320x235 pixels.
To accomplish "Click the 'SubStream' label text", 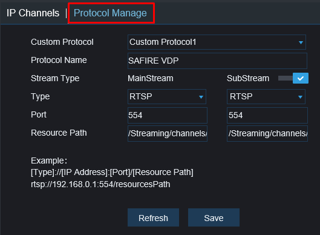I will point(248,78).
